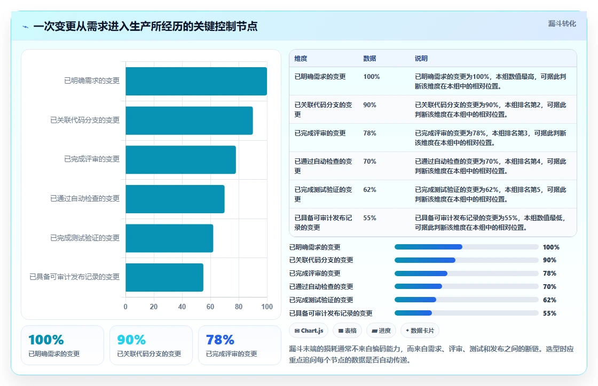Click the chart y-axis label 已完成测试验证的变更
The width and height of the screenshot is (598, 386).
tap(85, 238)
